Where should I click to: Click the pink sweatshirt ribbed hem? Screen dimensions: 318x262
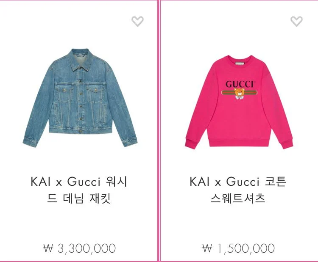[x=240, y=143]
